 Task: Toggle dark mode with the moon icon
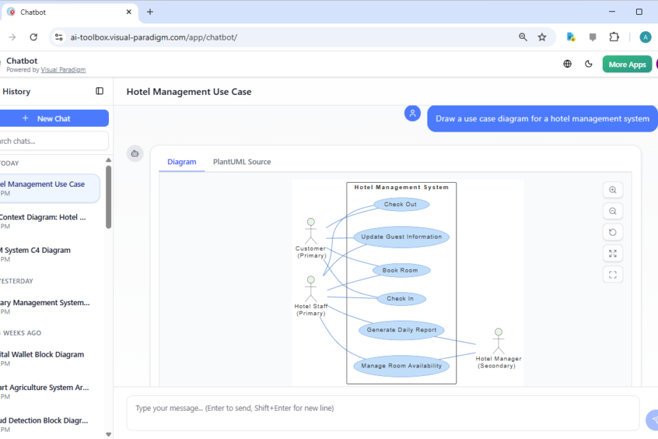588,64
